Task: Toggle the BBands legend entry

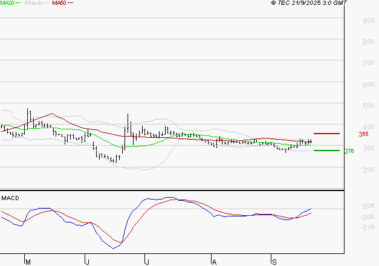Action: 33,3
